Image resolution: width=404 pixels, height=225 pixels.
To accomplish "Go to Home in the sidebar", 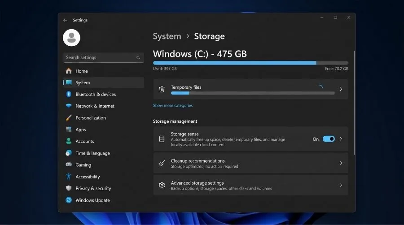I will [103, 71].
